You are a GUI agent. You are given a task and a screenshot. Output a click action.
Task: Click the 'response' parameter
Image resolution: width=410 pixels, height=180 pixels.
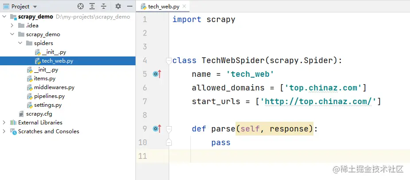click(x=289, y=129)
